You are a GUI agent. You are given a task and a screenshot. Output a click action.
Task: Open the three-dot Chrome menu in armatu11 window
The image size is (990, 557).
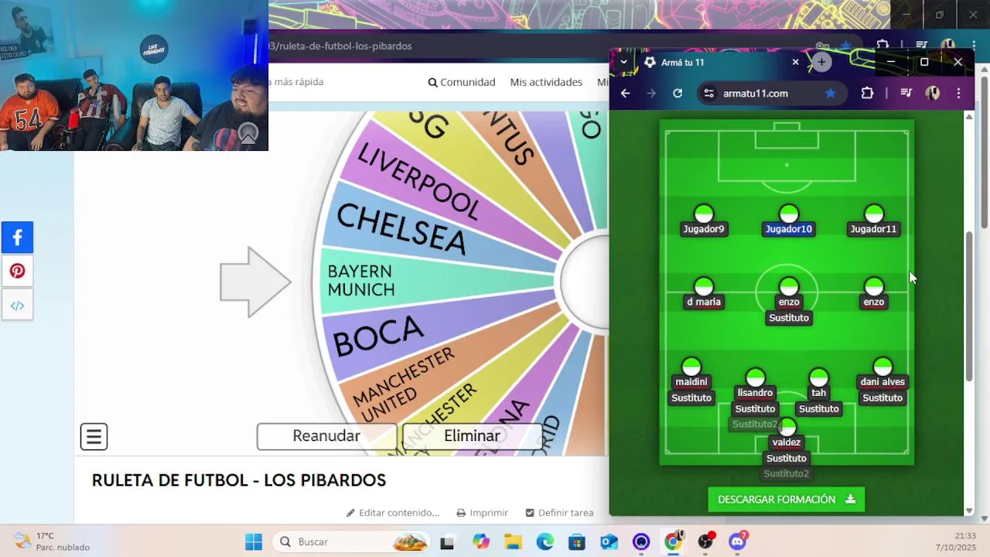(958, 94)
